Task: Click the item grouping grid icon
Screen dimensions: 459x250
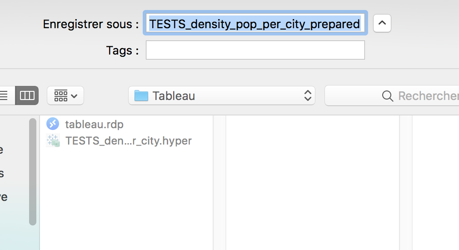Action: pos(61,96)
